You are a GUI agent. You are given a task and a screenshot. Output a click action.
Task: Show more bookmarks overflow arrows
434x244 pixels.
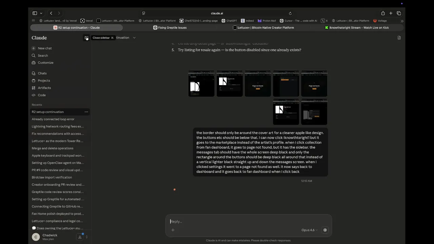coord(402,21)
